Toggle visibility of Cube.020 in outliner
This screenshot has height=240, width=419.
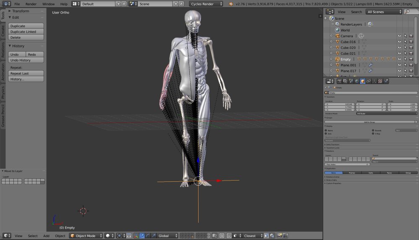399,48
